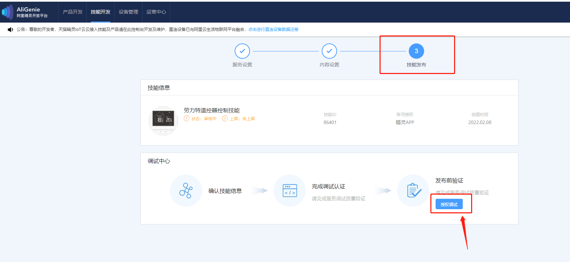Click the 调试中心 section header
Viewport: 570px width, 262px height.
pyautogui.click(x=159, y=161)
